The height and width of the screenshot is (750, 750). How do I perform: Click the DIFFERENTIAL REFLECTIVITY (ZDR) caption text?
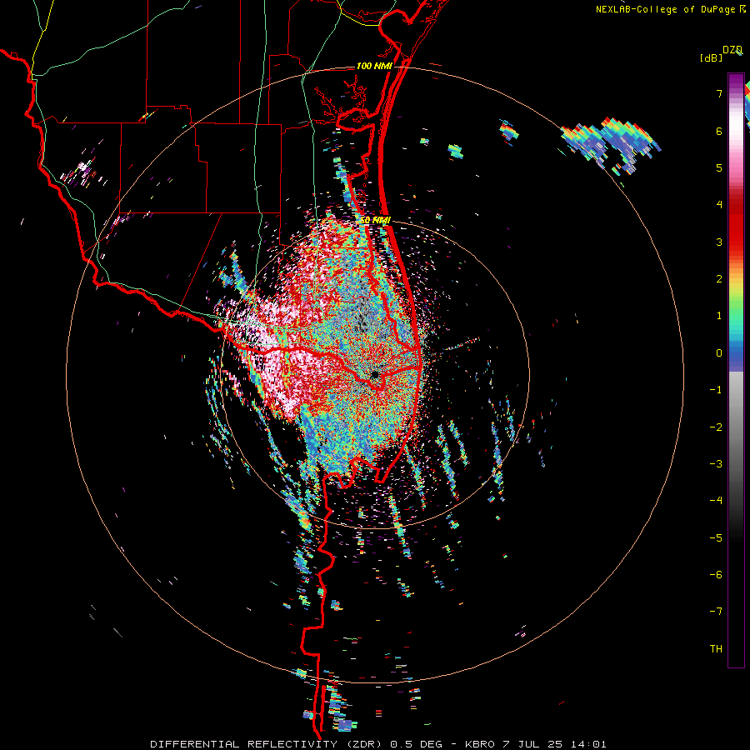pyautogui.click(x=267, y=744)
